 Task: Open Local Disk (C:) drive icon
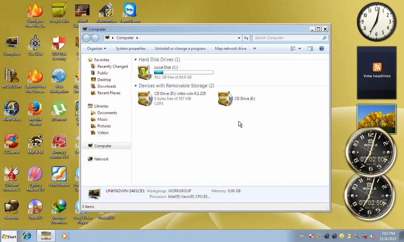click(x=145, y=72)
